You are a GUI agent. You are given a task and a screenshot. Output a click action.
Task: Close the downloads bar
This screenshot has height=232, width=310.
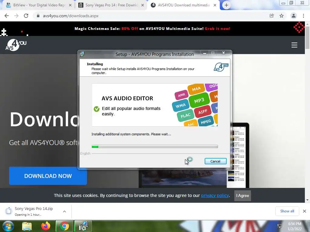[305, 211]
